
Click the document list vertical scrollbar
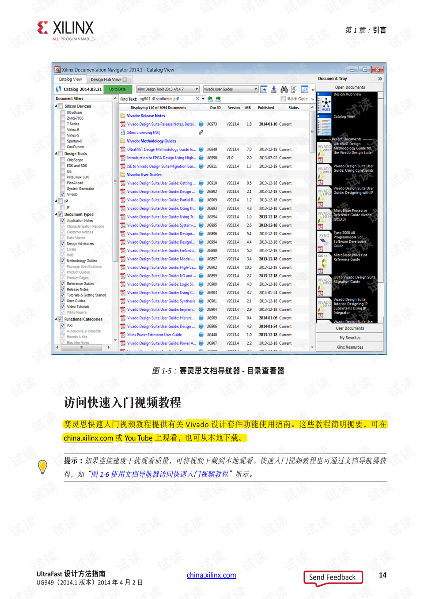click(312, 227)
